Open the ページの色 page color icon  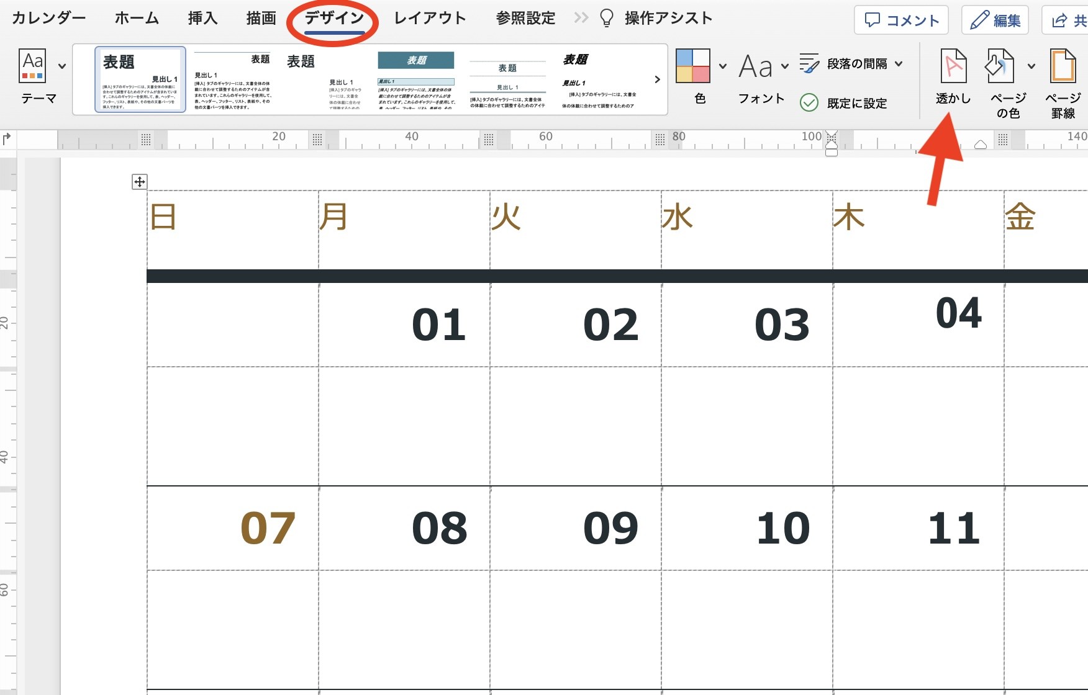1000,66
